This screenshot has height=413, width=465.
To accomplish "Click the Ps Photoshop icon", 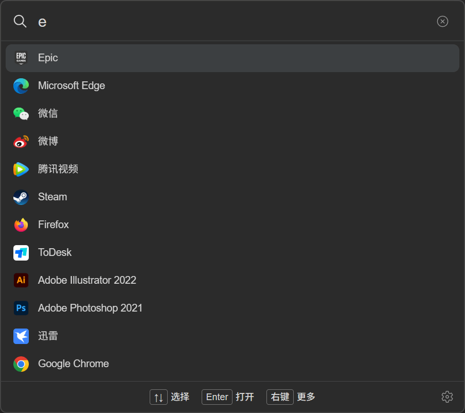I will click(21, 308).
